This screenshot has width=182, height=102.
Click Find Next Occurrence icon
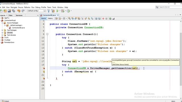coord(76,18)
